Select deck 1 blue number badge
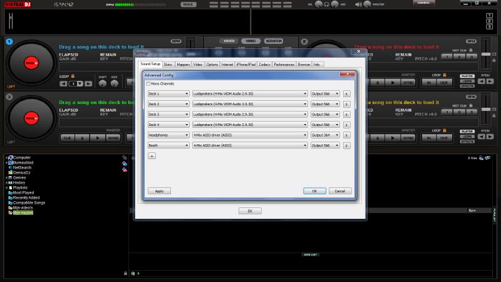Viewport: 501px width, 282px height. (9, 41)
